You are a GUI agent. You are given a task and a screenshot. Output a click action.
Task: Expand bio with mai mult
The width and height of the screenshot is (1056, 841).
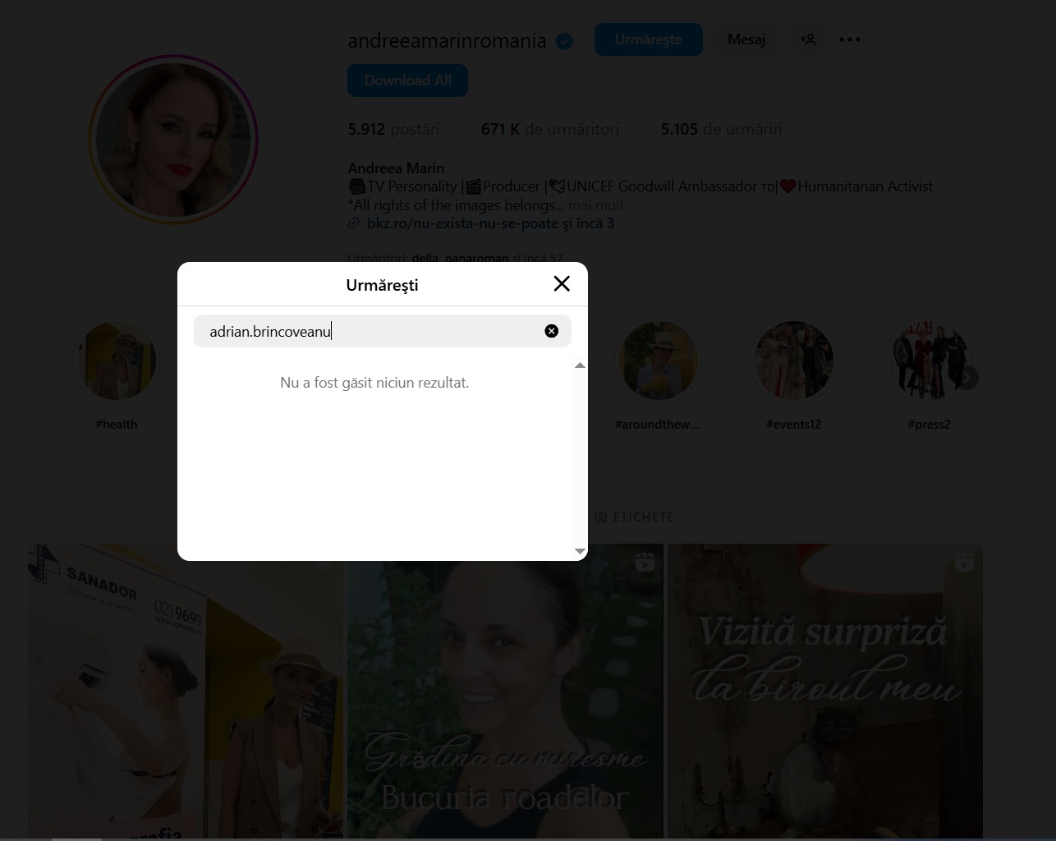tap(595, 205)
